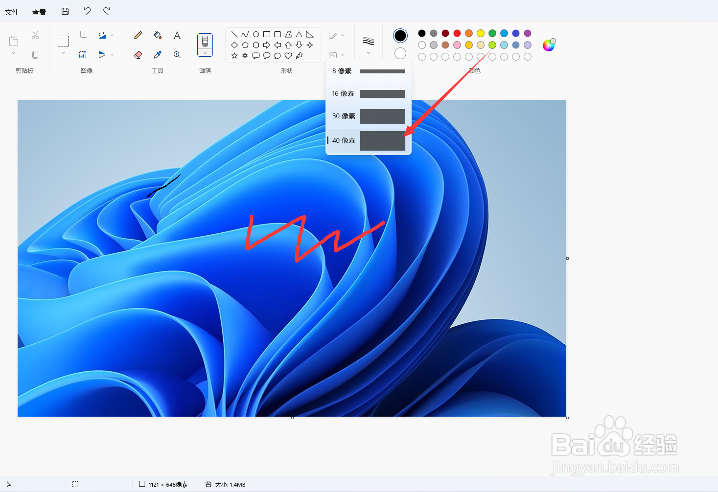Choose the 40 像素 size
The width and height of the screenshot is (718, 492).
pos(369,140)
